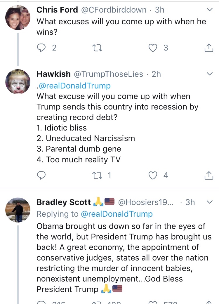Like Chris Ford's tweet
The image size is (219, 304).
[x=153, y=48]
